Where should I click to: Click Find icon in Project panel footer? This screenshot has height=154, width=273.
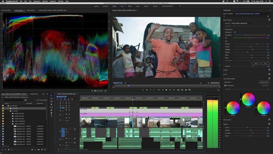coord(36,150)
